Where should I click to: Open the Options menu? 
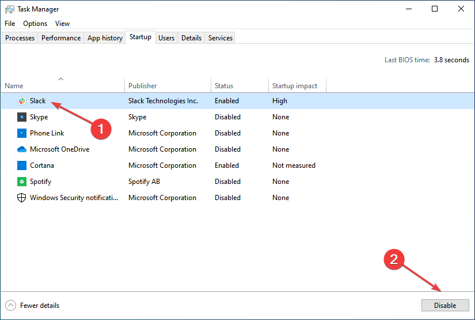click(35, 24)
